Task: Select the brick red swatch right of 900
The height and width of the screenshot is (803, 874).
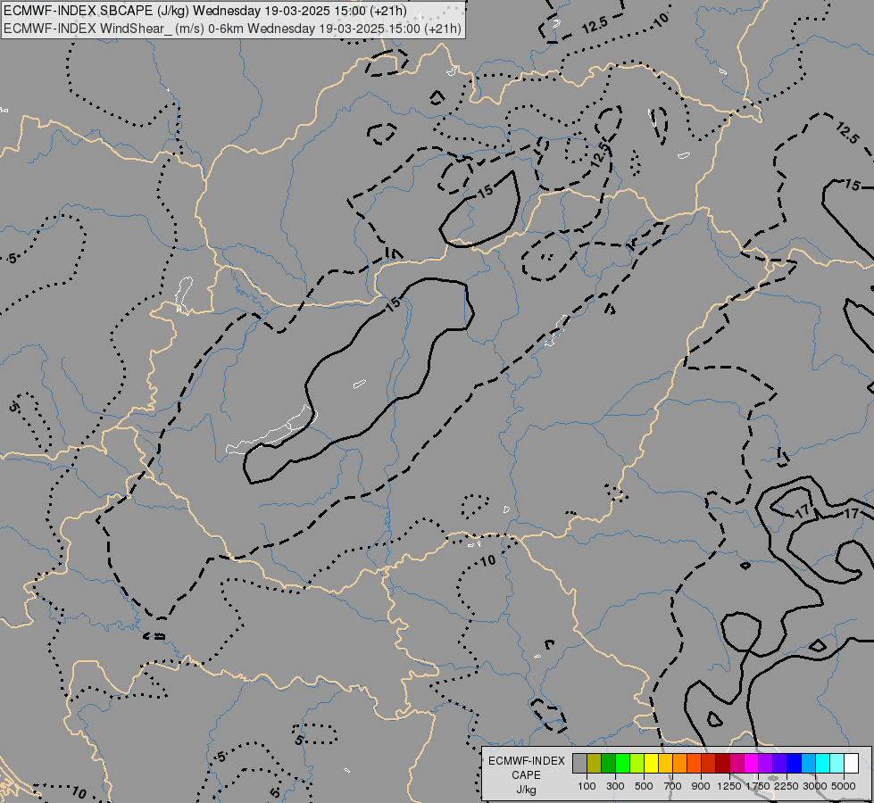Action: coord(708,764)
